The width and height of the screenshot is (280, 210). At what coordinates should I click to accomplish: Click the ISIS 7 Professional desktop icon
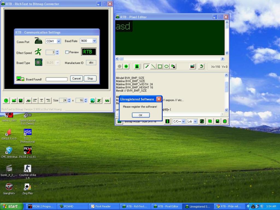click(x=28, y=136)
